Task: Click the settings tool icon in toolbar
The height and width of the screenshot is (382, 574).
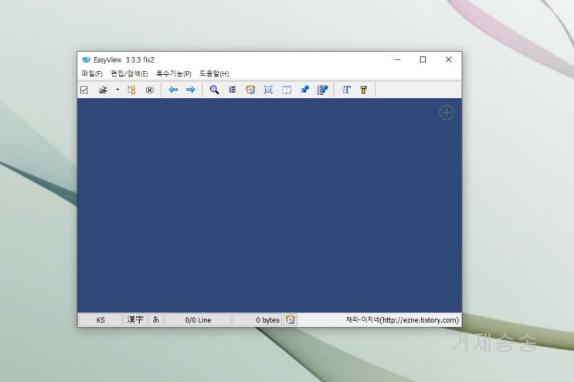Action: 364,90
